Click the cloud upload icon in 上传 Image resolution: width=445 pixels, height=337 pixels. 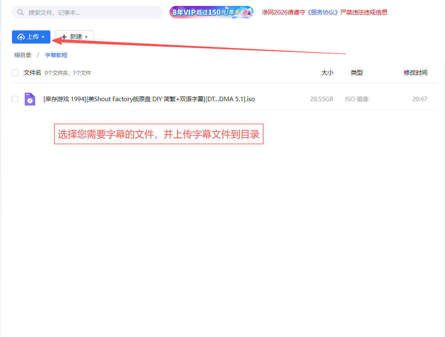click(x=21, y=37)
